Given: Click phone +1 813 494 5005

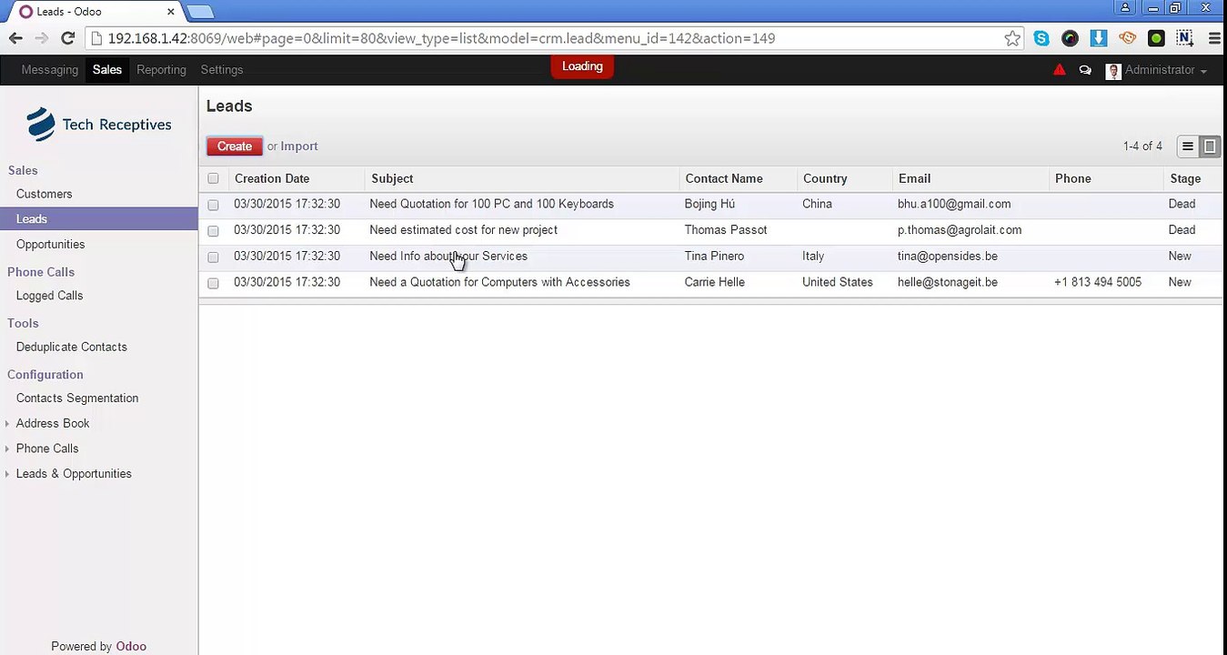Looking at the screenshot, I should pos(1098,282).
